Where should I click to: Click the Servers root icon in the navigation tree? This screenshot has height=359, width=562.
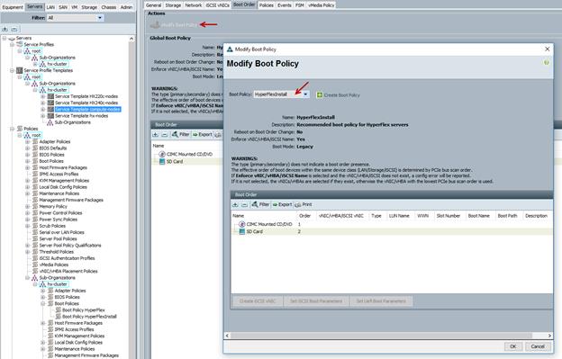[x=12, y=38]
